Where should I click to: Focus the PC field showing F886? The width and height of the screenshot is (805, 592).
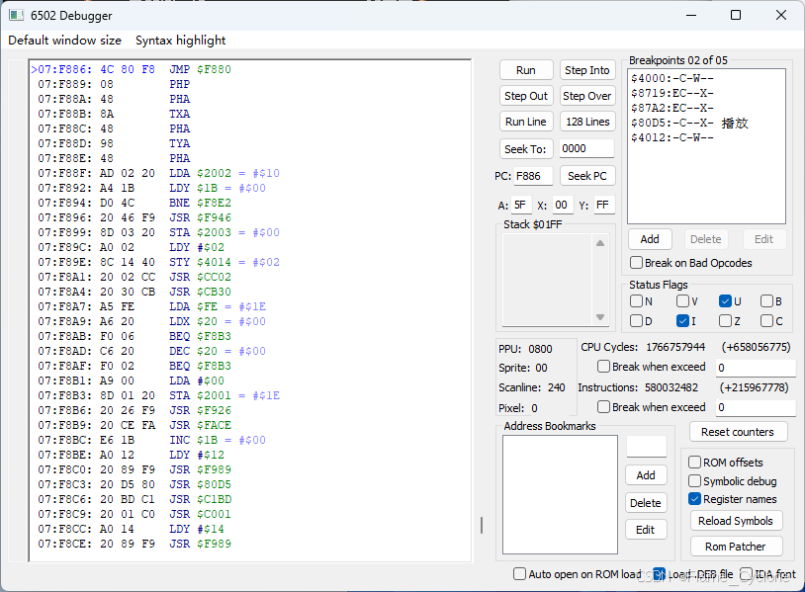coord(533,176)
